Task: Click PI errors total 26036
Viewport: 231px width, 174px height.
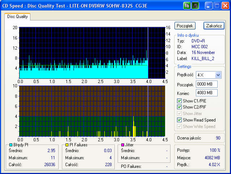Action: click(x=50, y=165)
